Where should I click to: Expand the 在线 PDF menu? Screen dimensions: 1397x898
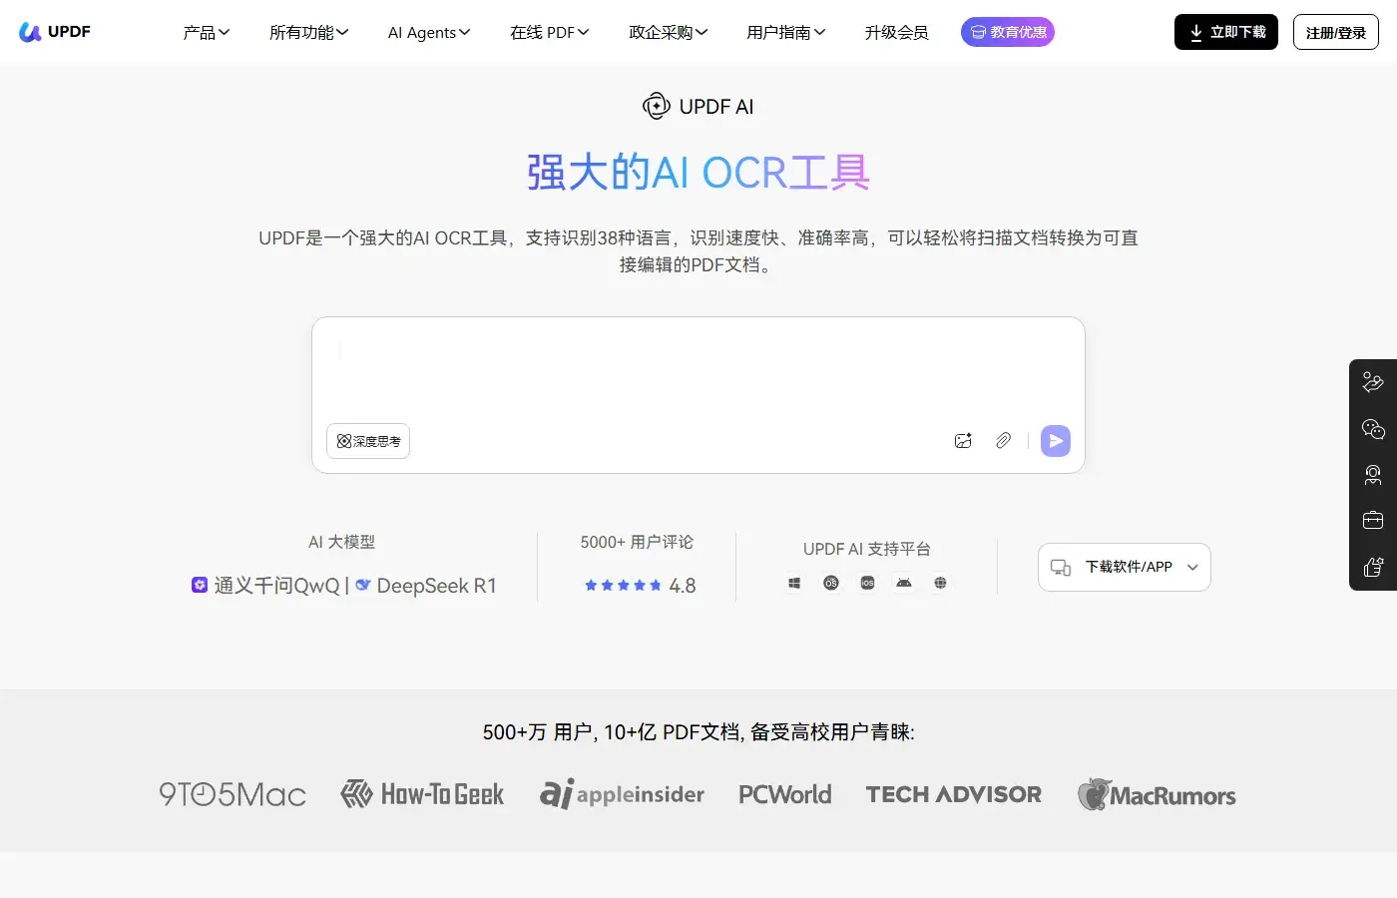point(550,32)
